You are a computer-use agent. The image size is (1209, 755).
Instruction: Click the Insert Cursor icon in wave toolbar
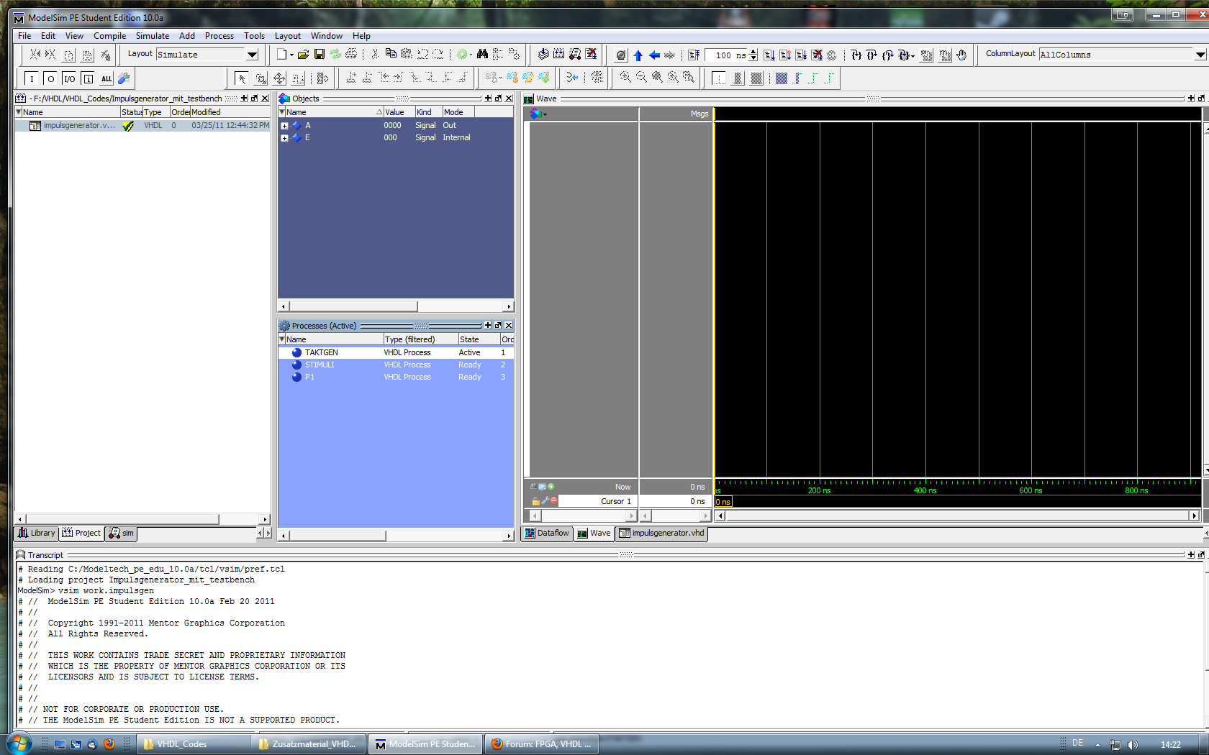[x=351, y=78]
